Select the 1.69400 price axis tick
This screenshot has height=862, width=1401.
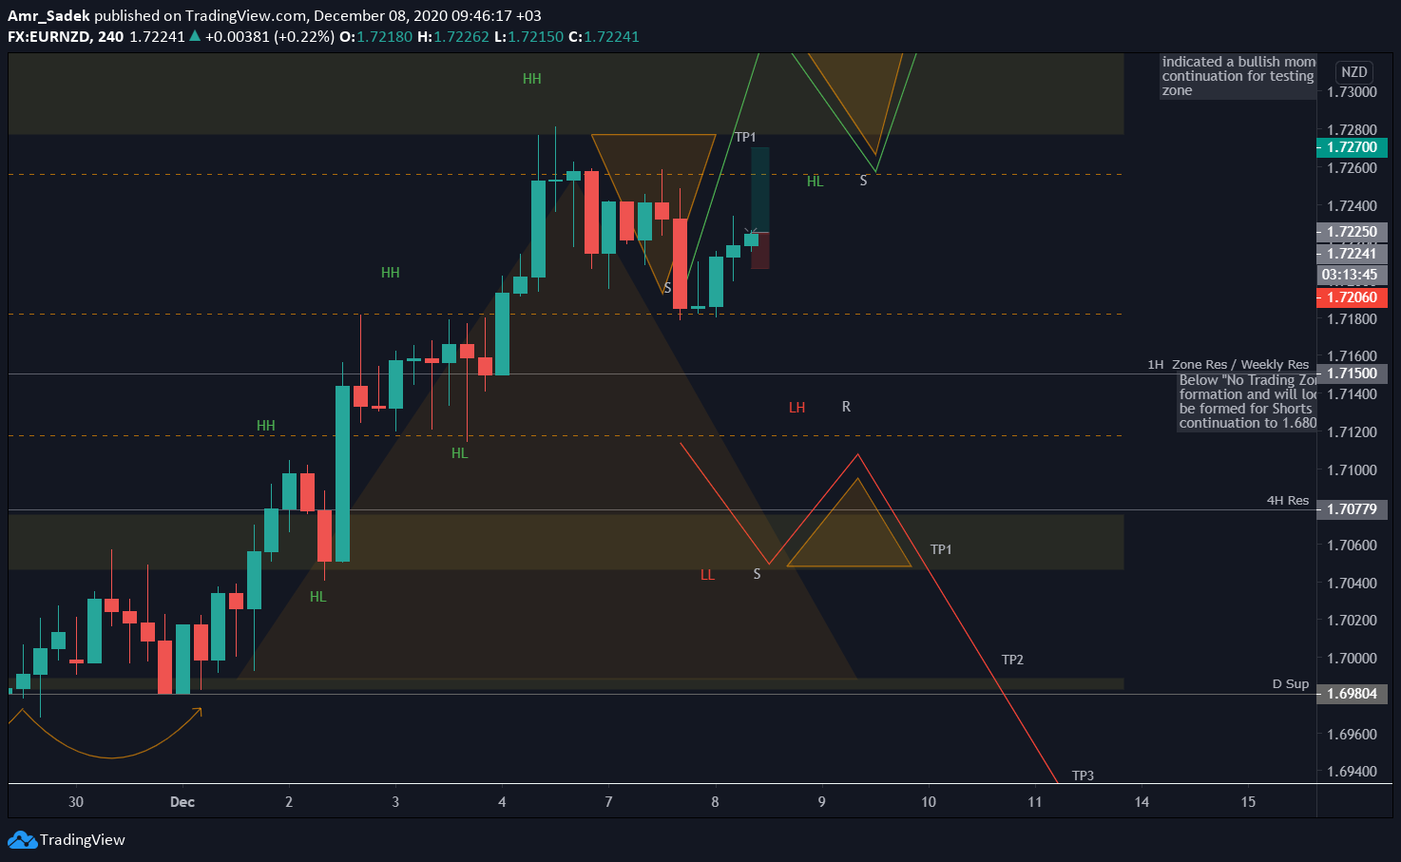click(x=1352, y=772)
